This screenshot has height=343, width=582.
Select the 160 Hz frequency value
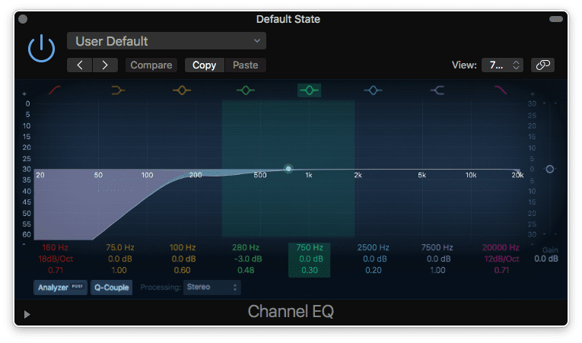55,247
